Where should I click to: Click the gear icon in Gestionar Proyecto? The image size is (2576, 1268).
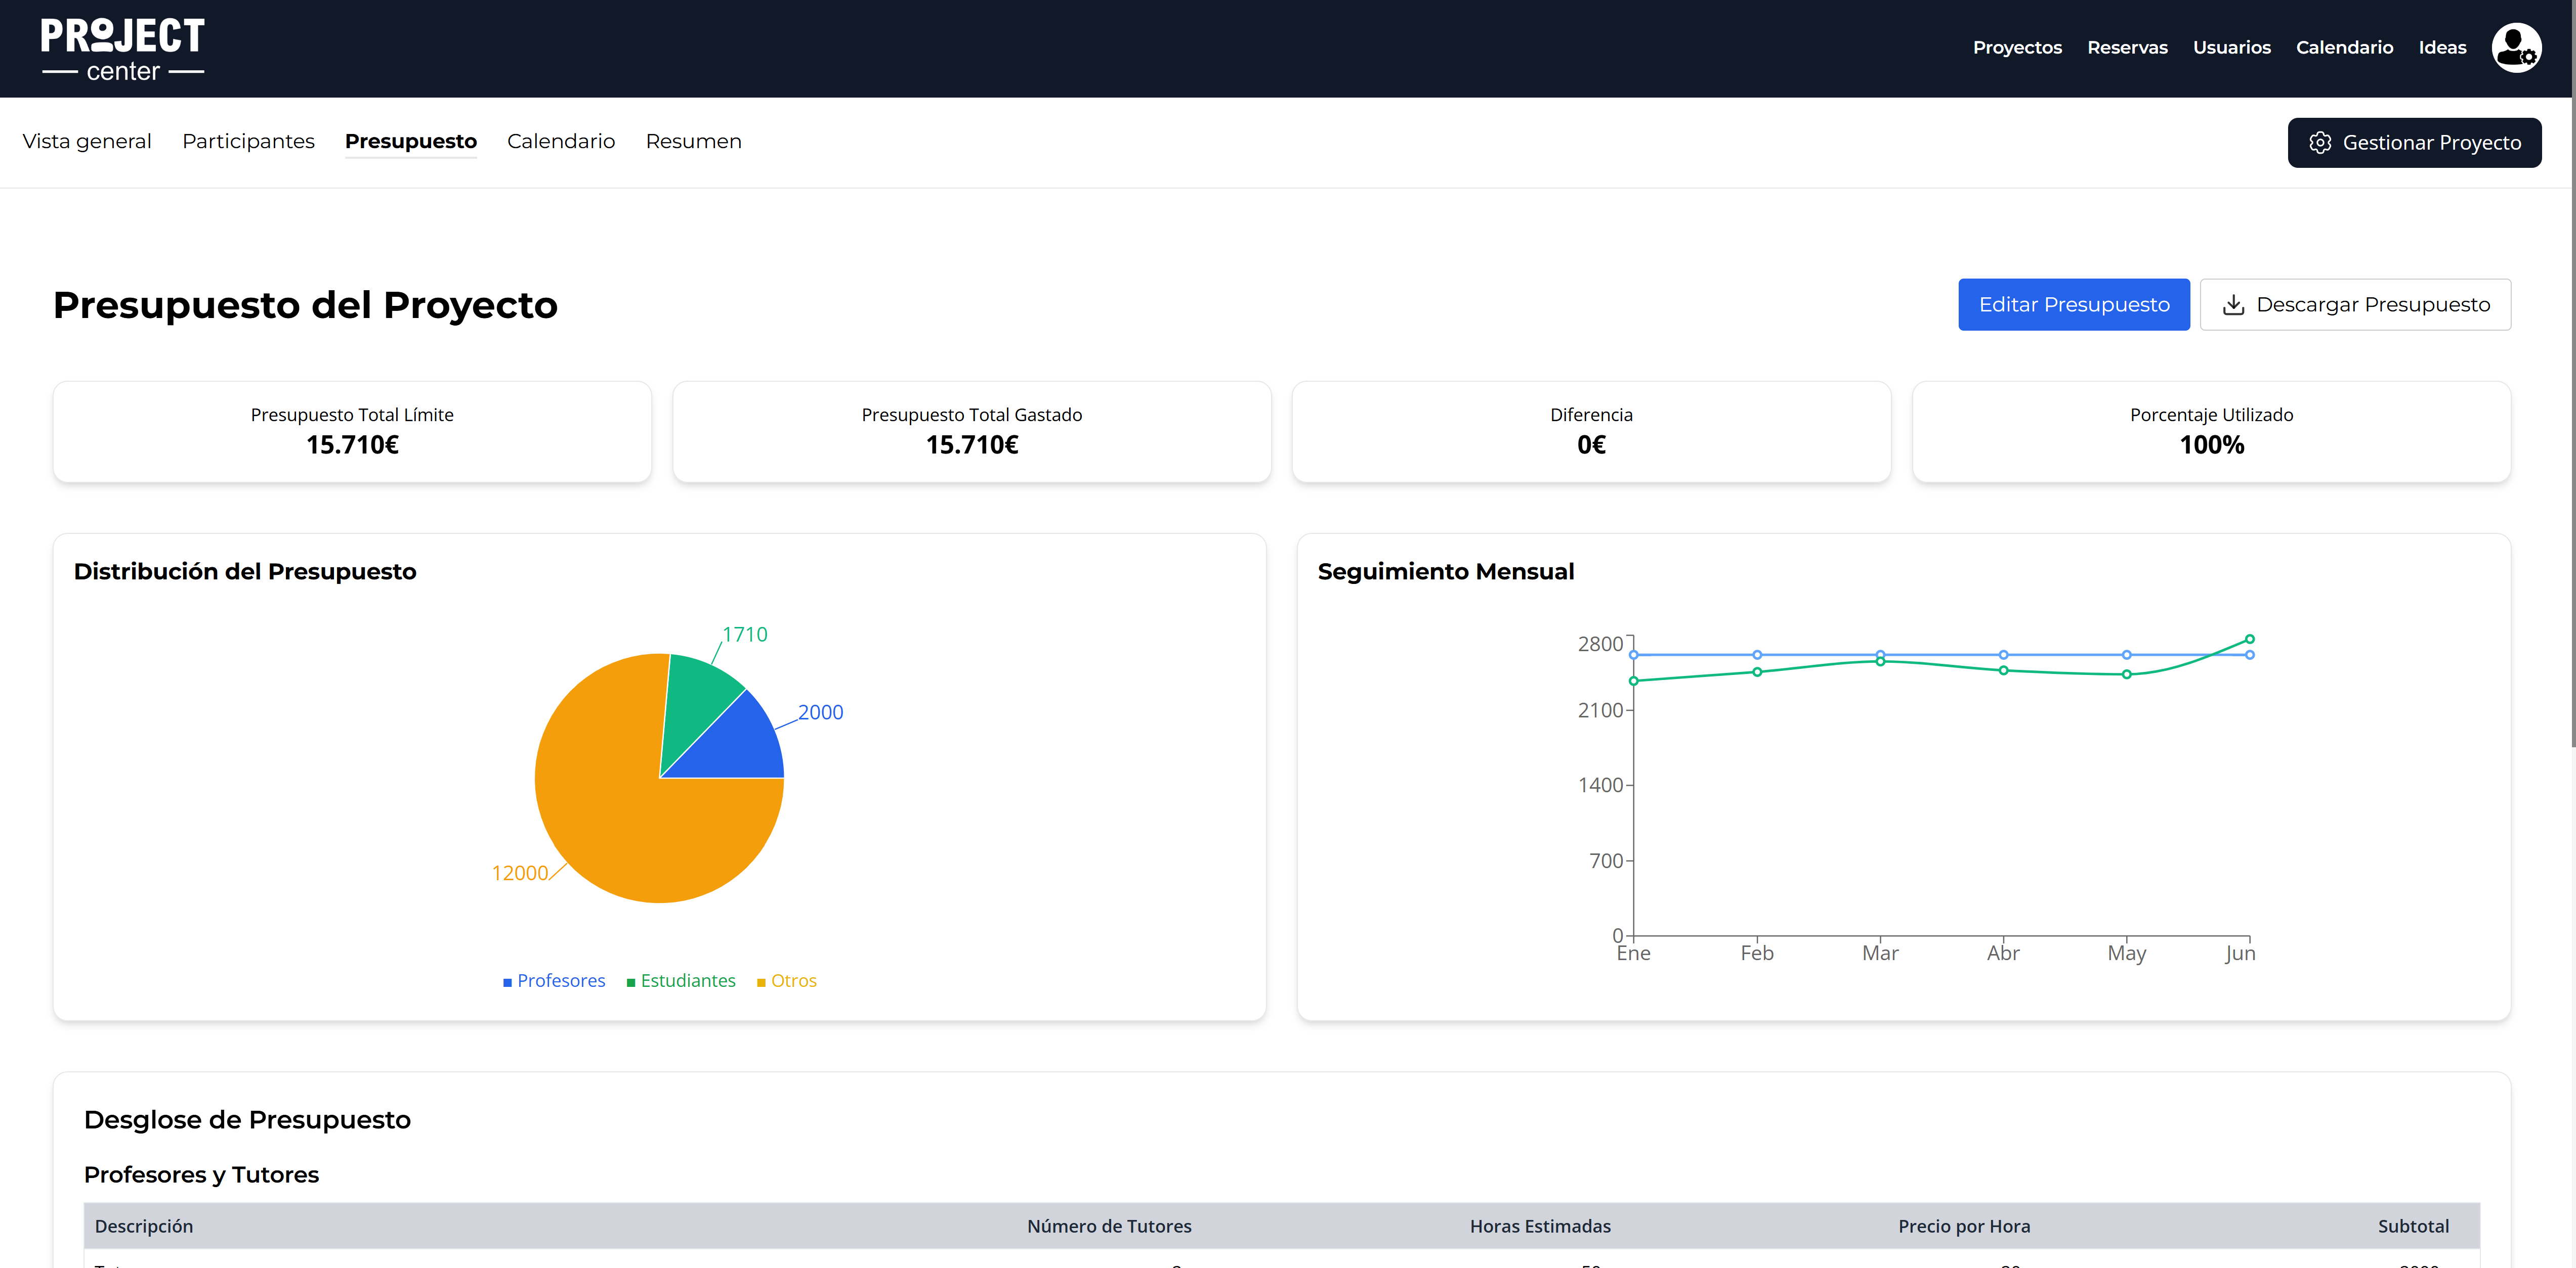coord(2320,143)
